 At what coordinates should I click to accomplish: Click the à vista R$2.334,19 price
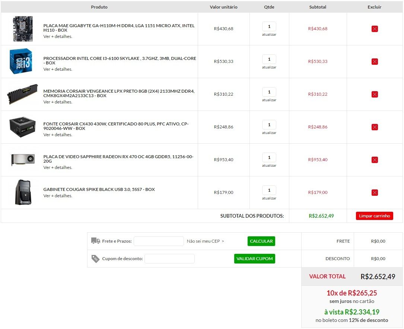tap(352, 312)
